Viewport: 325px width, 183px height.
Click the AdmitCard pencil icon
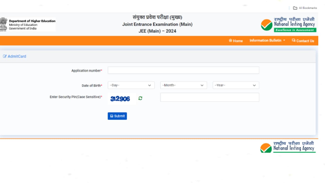pos(5,56)
